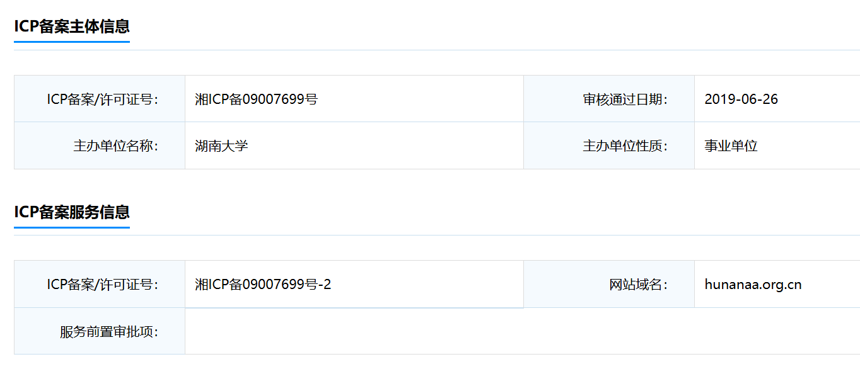Image resolution: width=860 pixels, height=369 pixels.
Task: Click the blue underline beneath ICP备案主体信息
Action: pos(72,42)
